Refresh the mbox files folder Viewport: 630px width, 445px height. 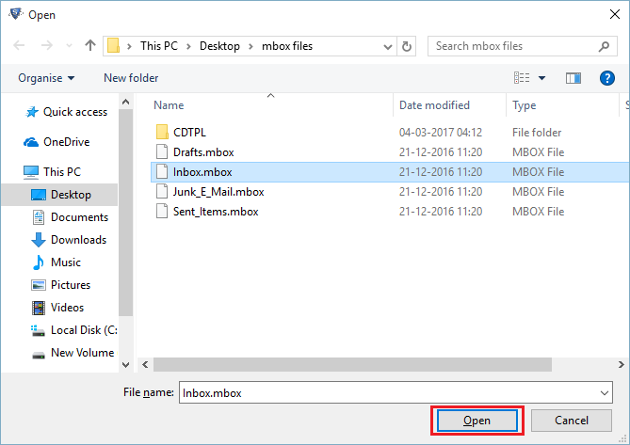[x=407, y=46]
